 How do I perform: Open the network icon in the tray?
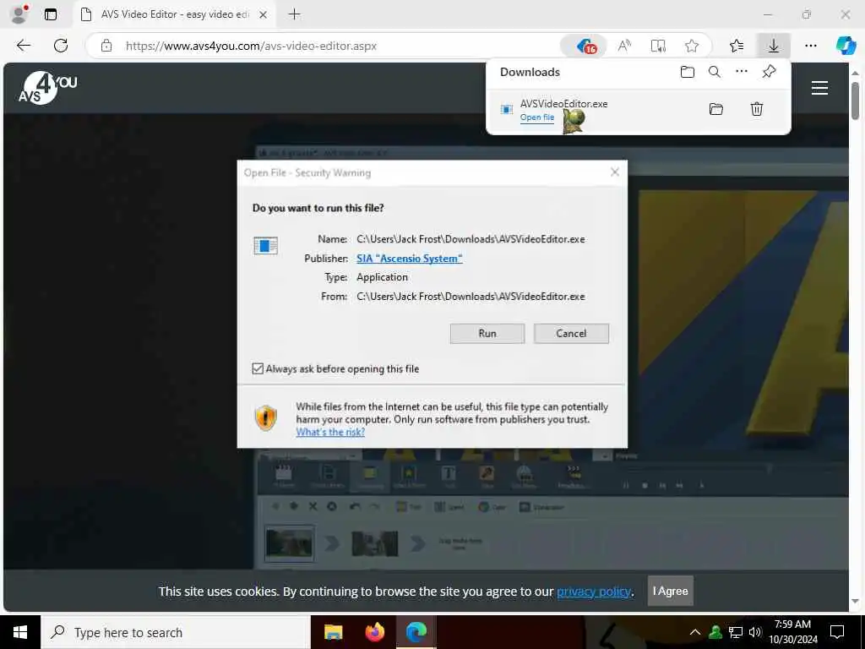pos(736,632)
